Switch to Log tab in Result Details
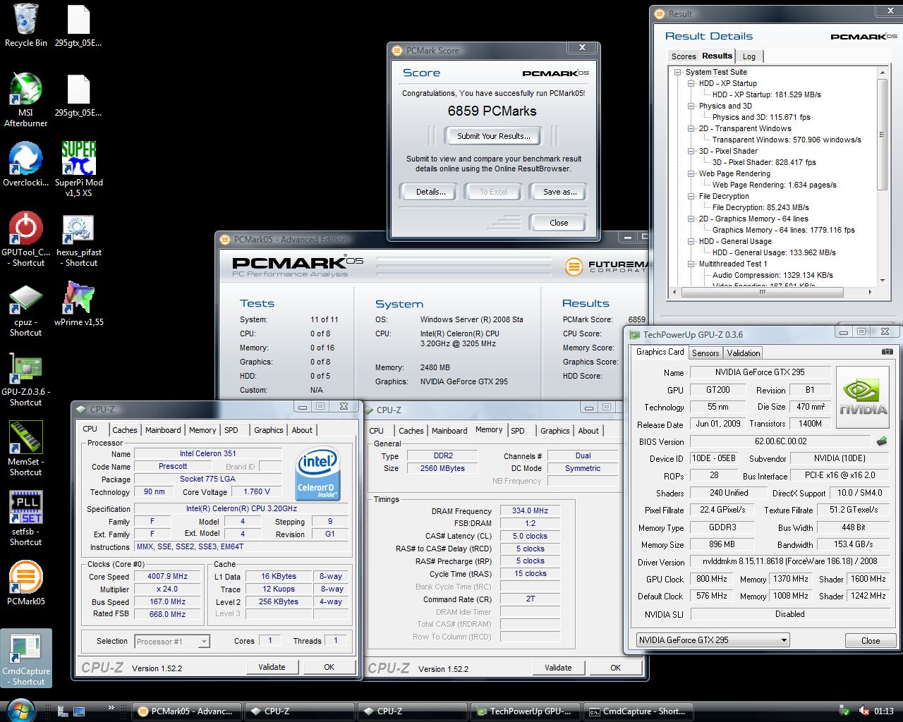This screenshot has height=722, width=903. click(x=749, y=56)
